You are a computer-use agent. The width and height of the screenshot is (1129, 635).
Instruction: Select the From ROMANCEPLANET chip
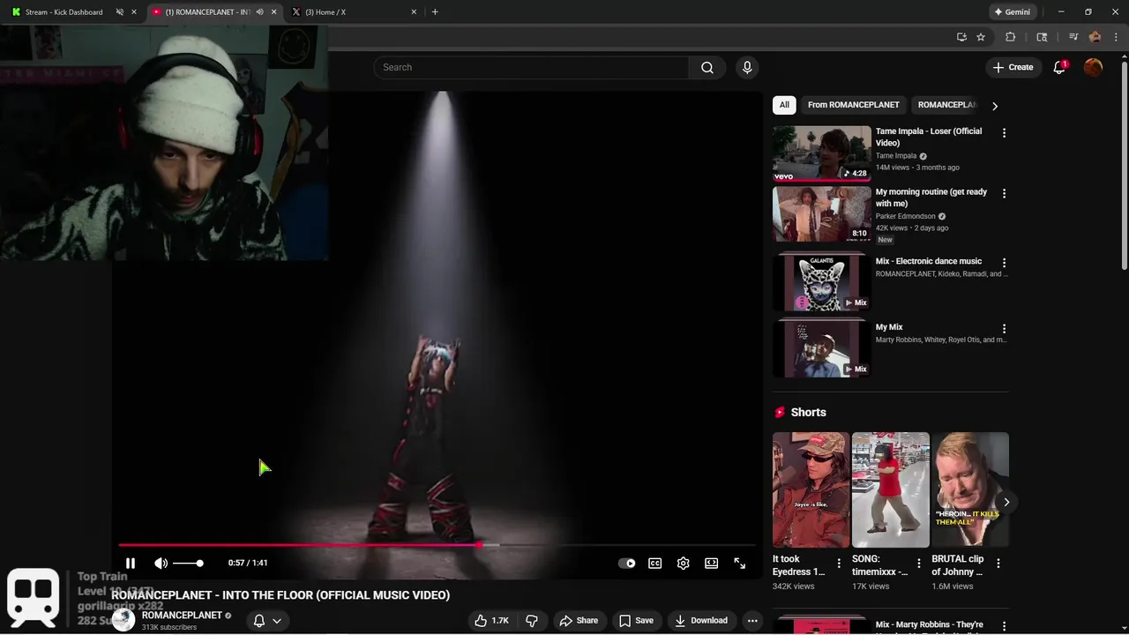[x=853, y=105]
